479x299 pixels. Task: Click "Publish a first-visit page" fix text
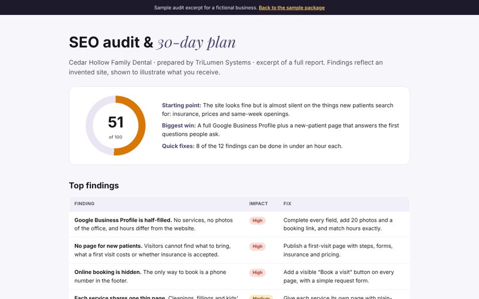click(x=338, y=250)
